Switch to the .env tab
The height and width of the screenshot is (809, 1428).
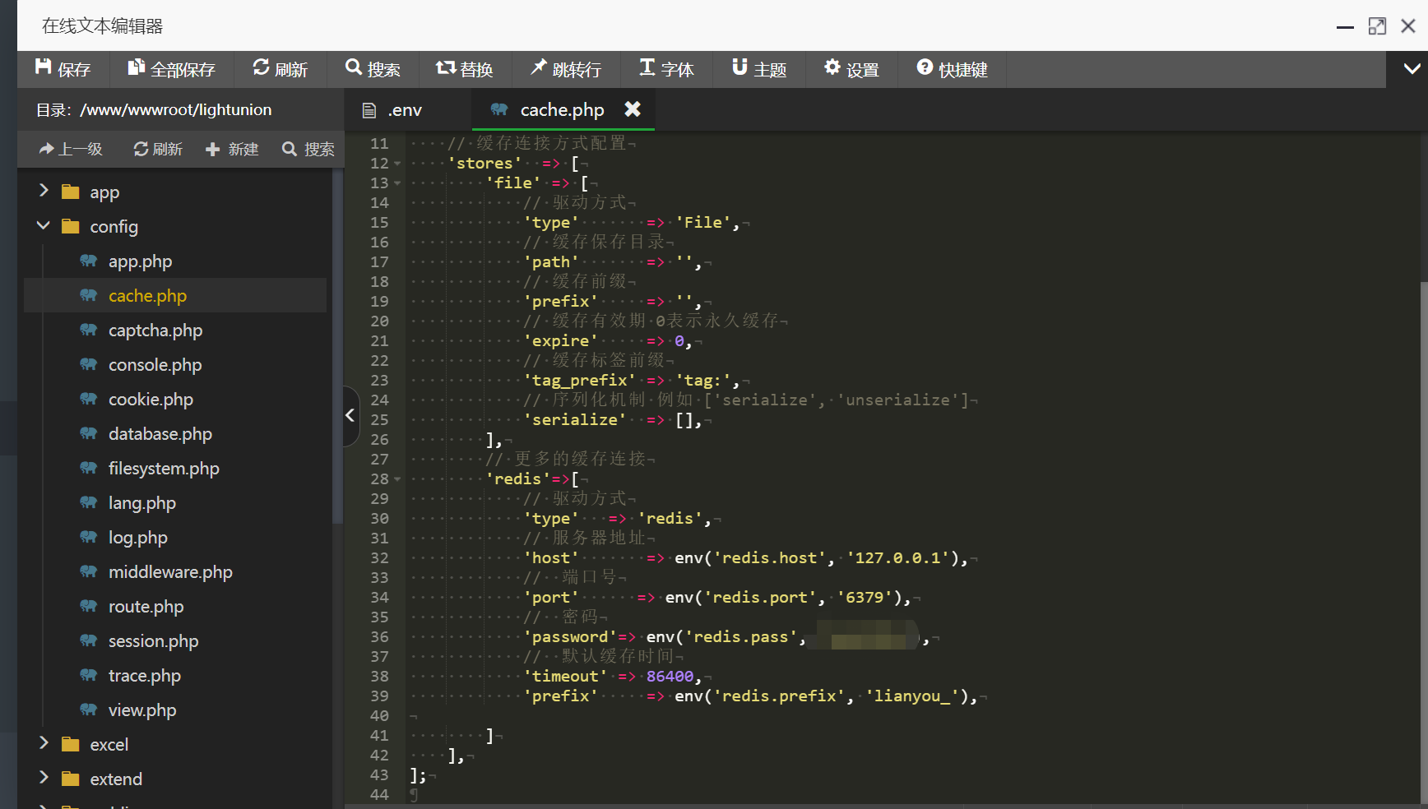pos(393,110)
